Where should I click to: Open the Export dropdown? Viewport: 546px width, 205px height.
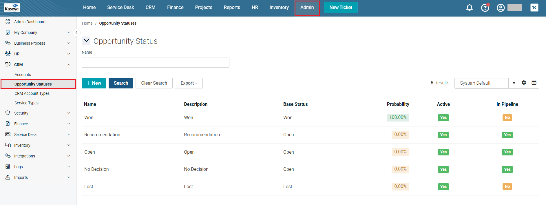[x=189, y=83]
